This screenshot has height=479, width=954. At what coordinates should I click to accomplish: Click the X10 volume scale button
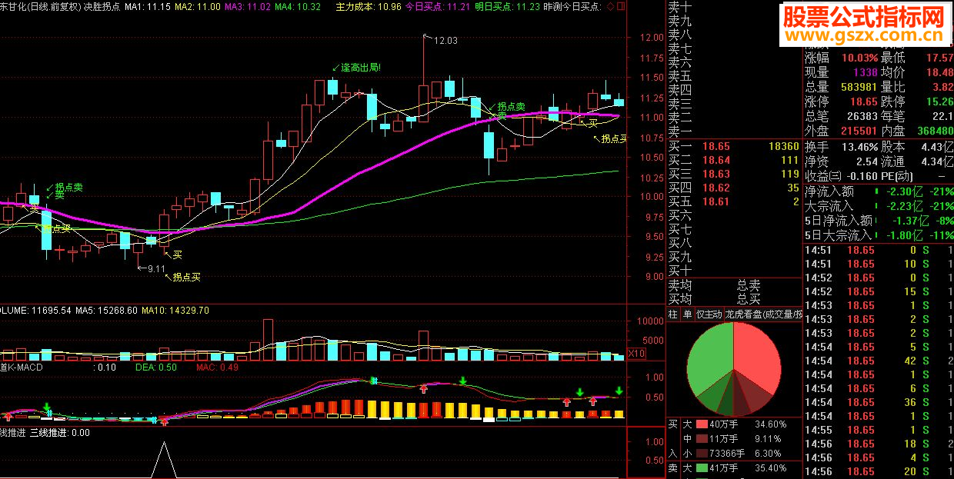(x=636, y=354)
